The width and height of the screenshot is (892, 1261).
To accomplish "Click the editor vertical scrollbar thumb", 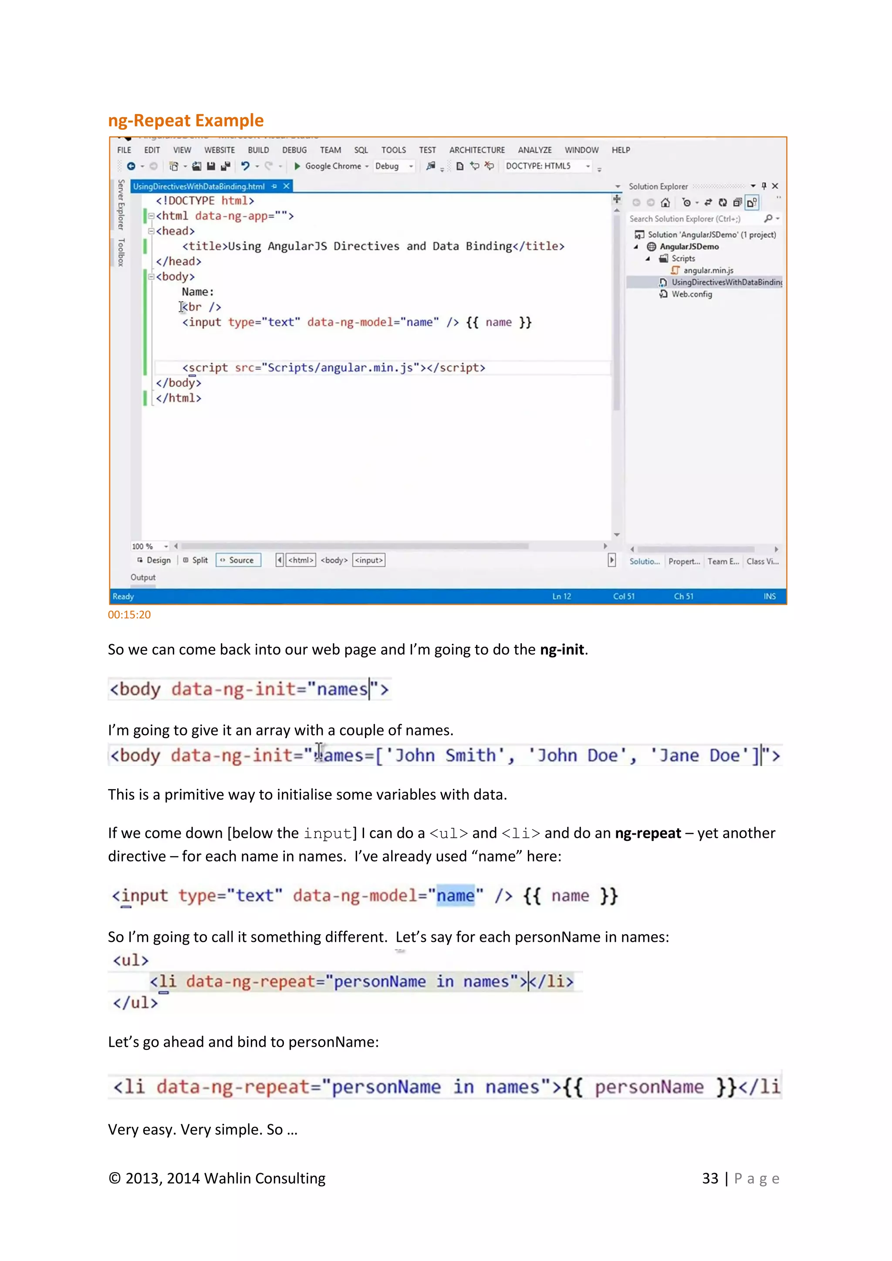I will 617,313.
